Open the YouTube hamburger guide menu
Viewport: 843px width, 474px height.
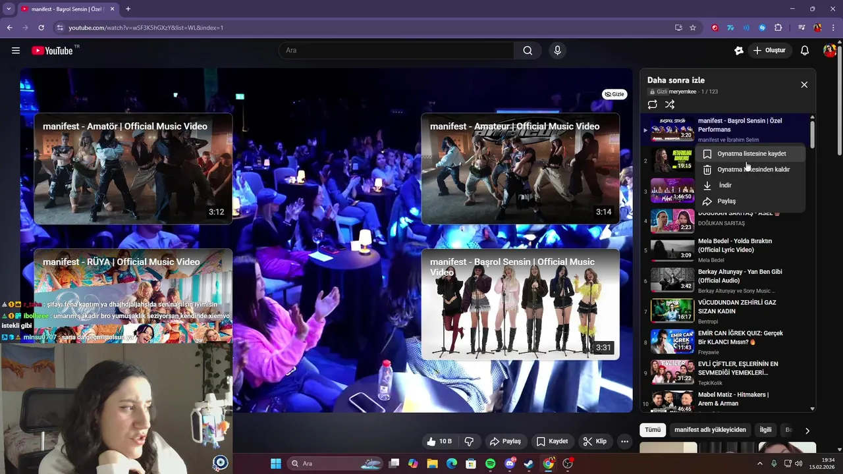click(x=16, y=51)
